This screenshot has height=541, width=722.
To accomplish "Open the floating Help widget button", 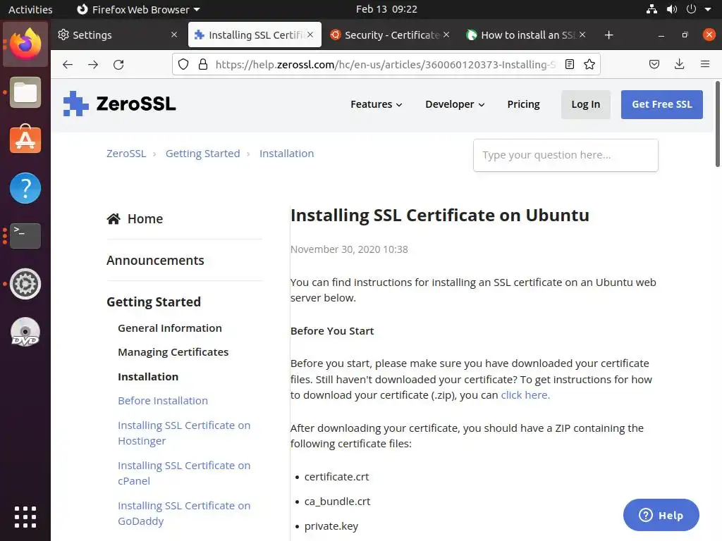I will 661,515.
